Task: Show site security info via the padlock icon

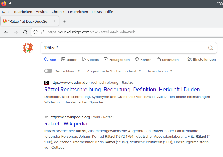Action: point(43,32)
